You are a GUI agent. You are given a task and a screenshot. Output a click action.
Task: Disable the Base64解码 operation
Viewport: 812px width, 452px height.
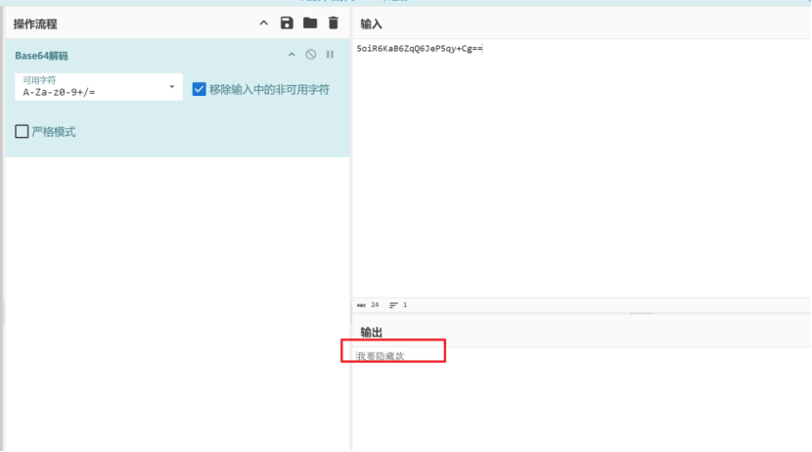point(311,55)
